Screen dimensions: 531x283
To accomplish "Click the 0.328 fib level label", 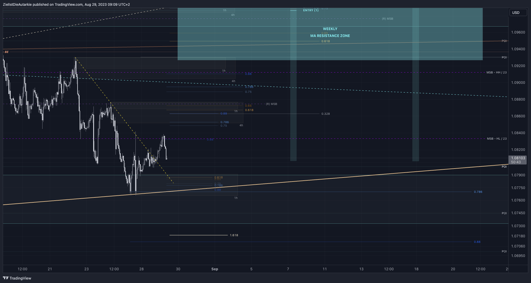I will click(326, 114).
